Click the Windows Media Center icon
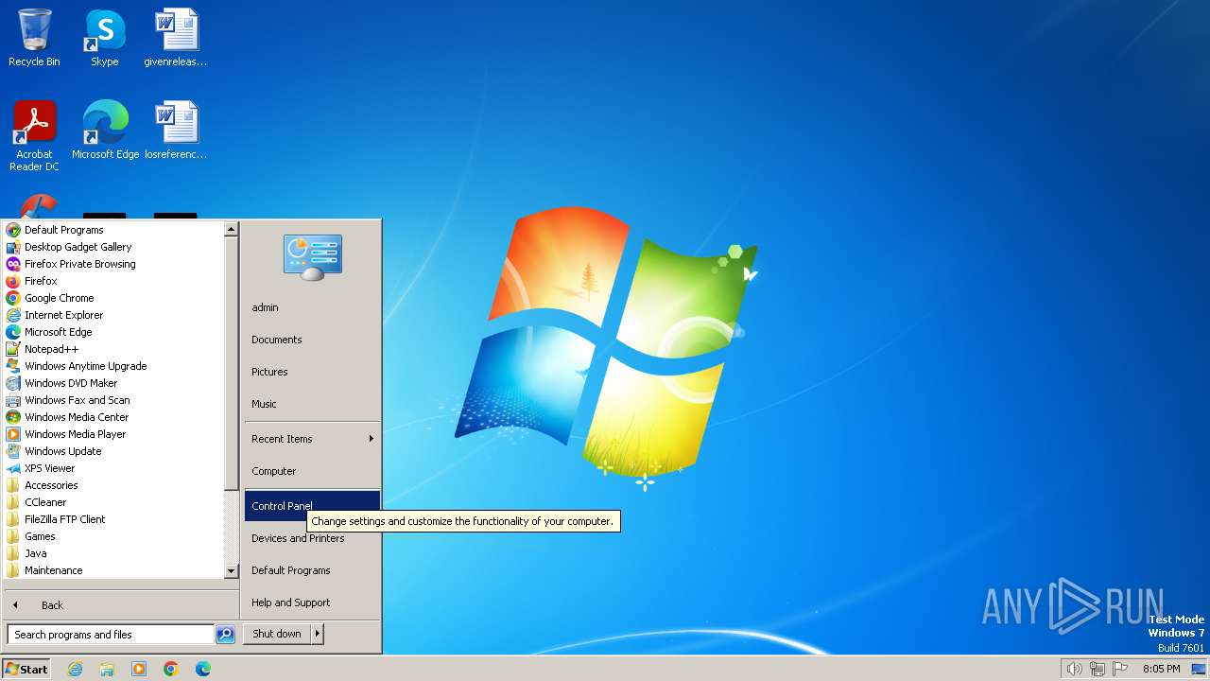The height and width of the screenshot is (681, 1210). pyautogui.click(x=13, y=417)
